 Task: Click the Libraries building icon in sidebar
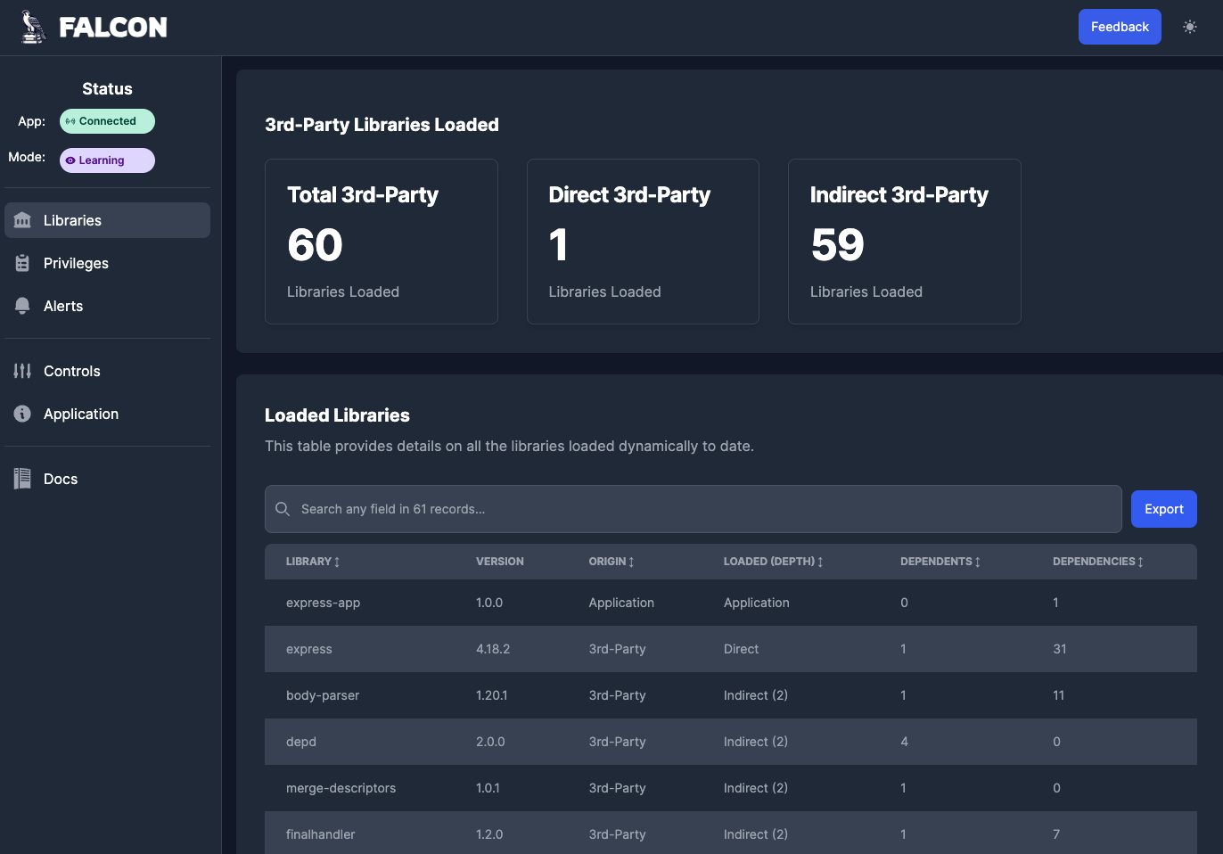tap(23, 220)
